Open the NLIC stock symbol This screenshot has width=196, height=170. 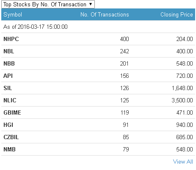pos(10,100)
